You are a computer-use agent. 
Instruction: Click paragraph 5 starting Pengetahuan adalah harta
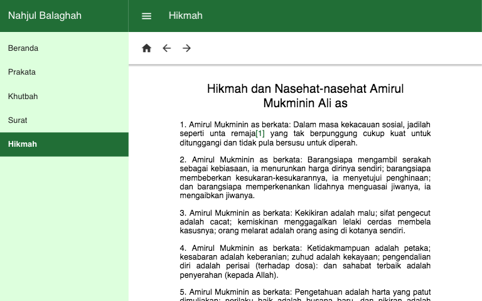point(305,295)
